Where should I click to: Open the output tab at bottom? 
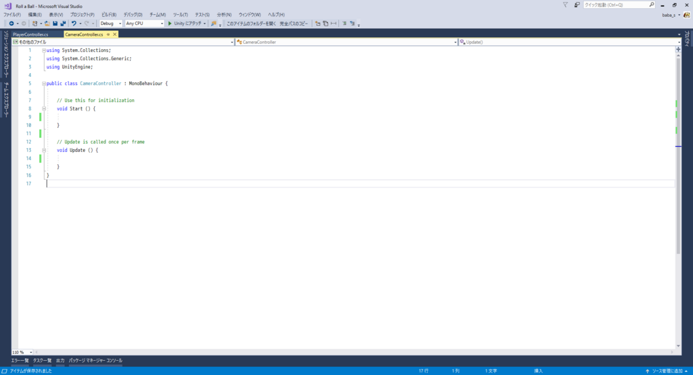pos(60,361)
